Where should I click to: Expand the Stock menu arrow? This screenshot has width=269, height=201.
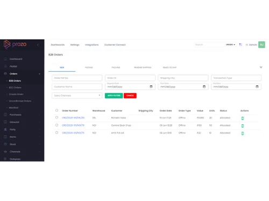(39, 144)
